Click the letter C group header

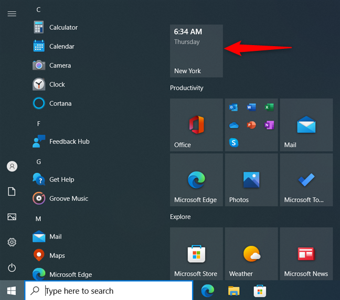click(38, 10)
